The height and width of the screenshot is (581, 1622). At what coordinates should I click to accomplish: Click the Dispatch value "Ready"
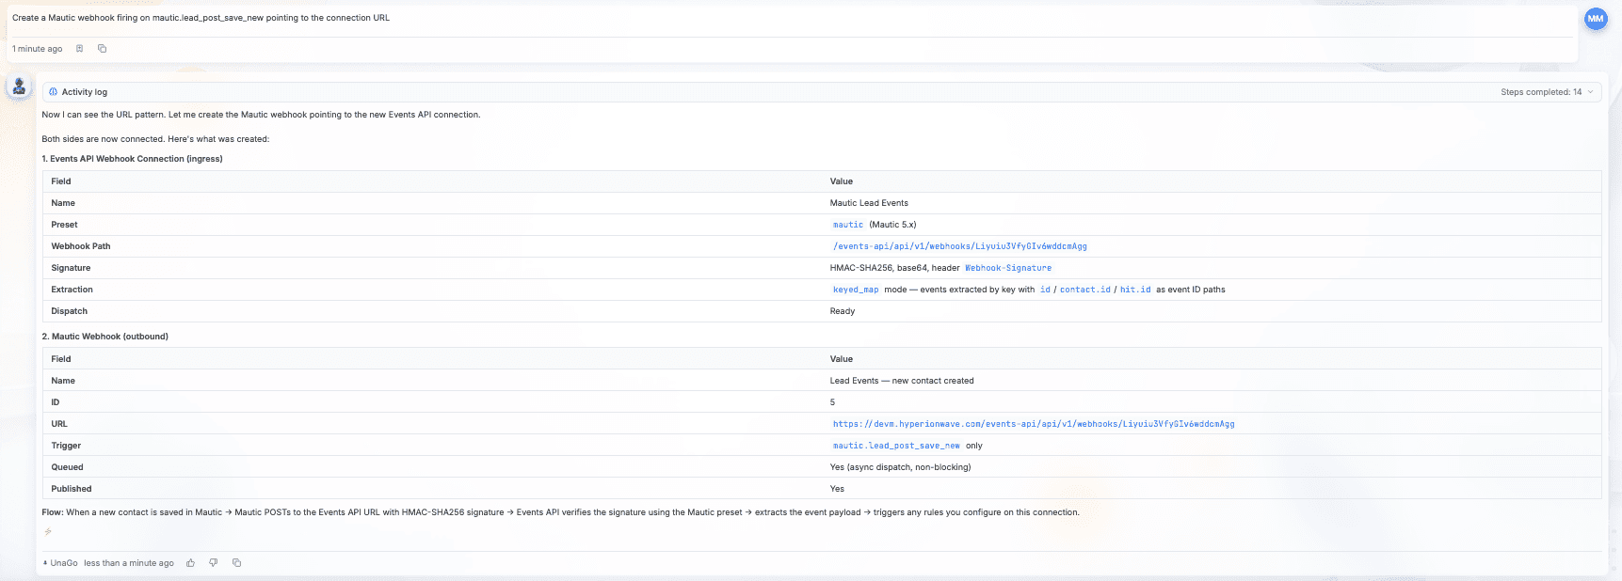[843, 311]
